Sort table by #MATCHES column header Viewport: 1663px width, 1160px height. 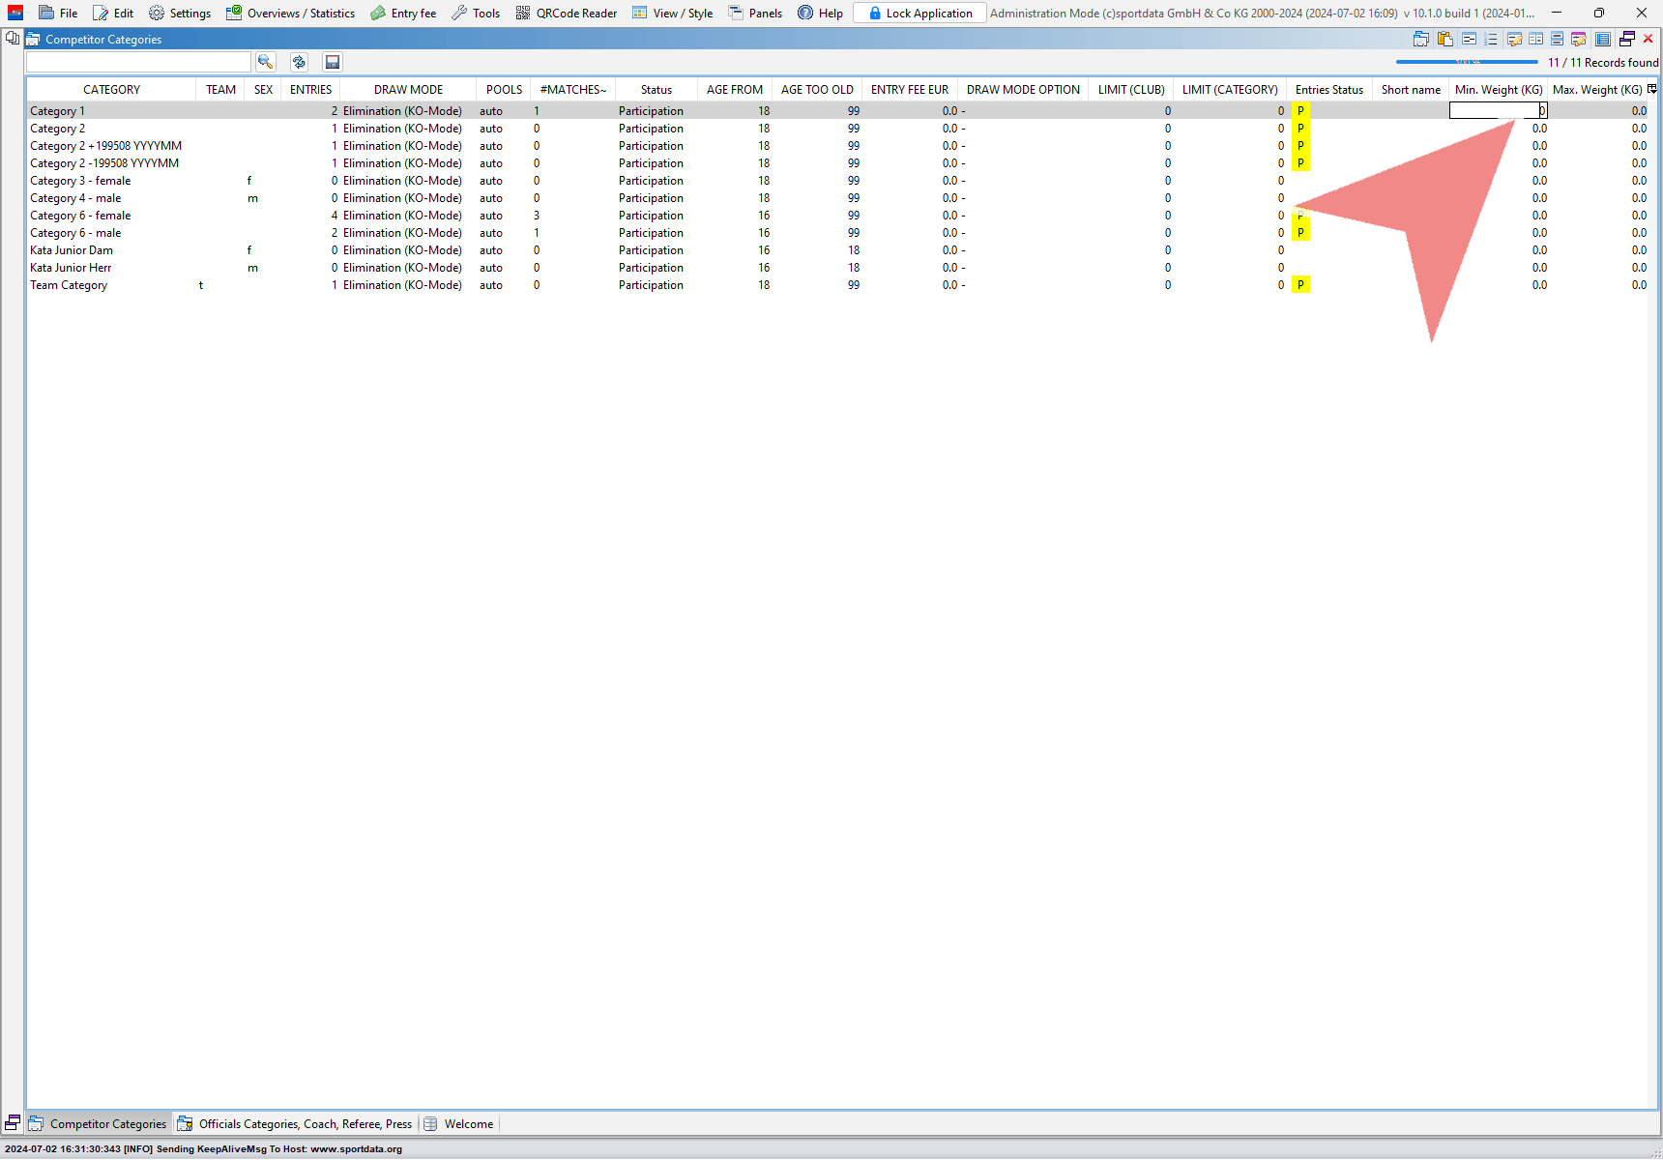point(572,90)
